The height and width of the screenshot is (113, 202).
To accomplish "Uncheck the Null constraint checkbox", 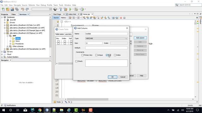I will [107, 55].
